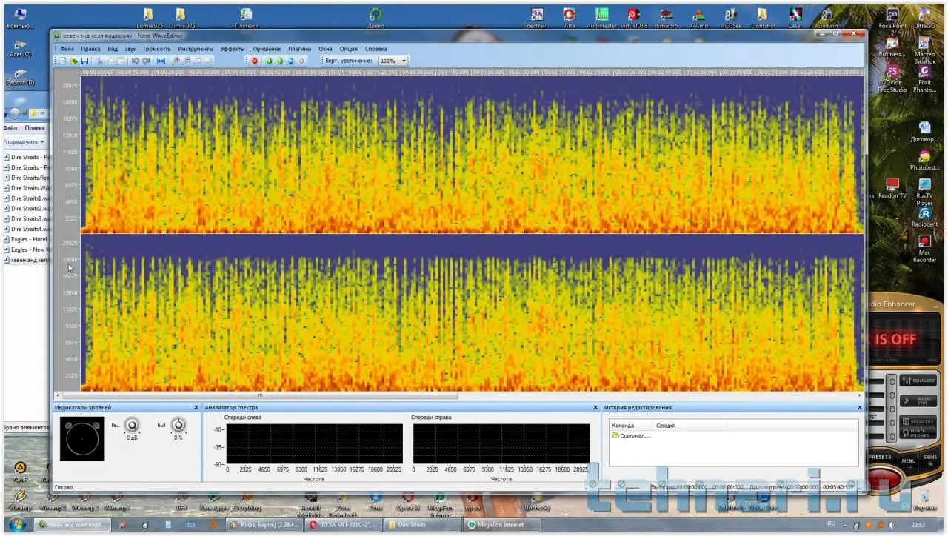Toggle the Headphones mode in audio enhancer
948x536 pixels.
[917, 434]
